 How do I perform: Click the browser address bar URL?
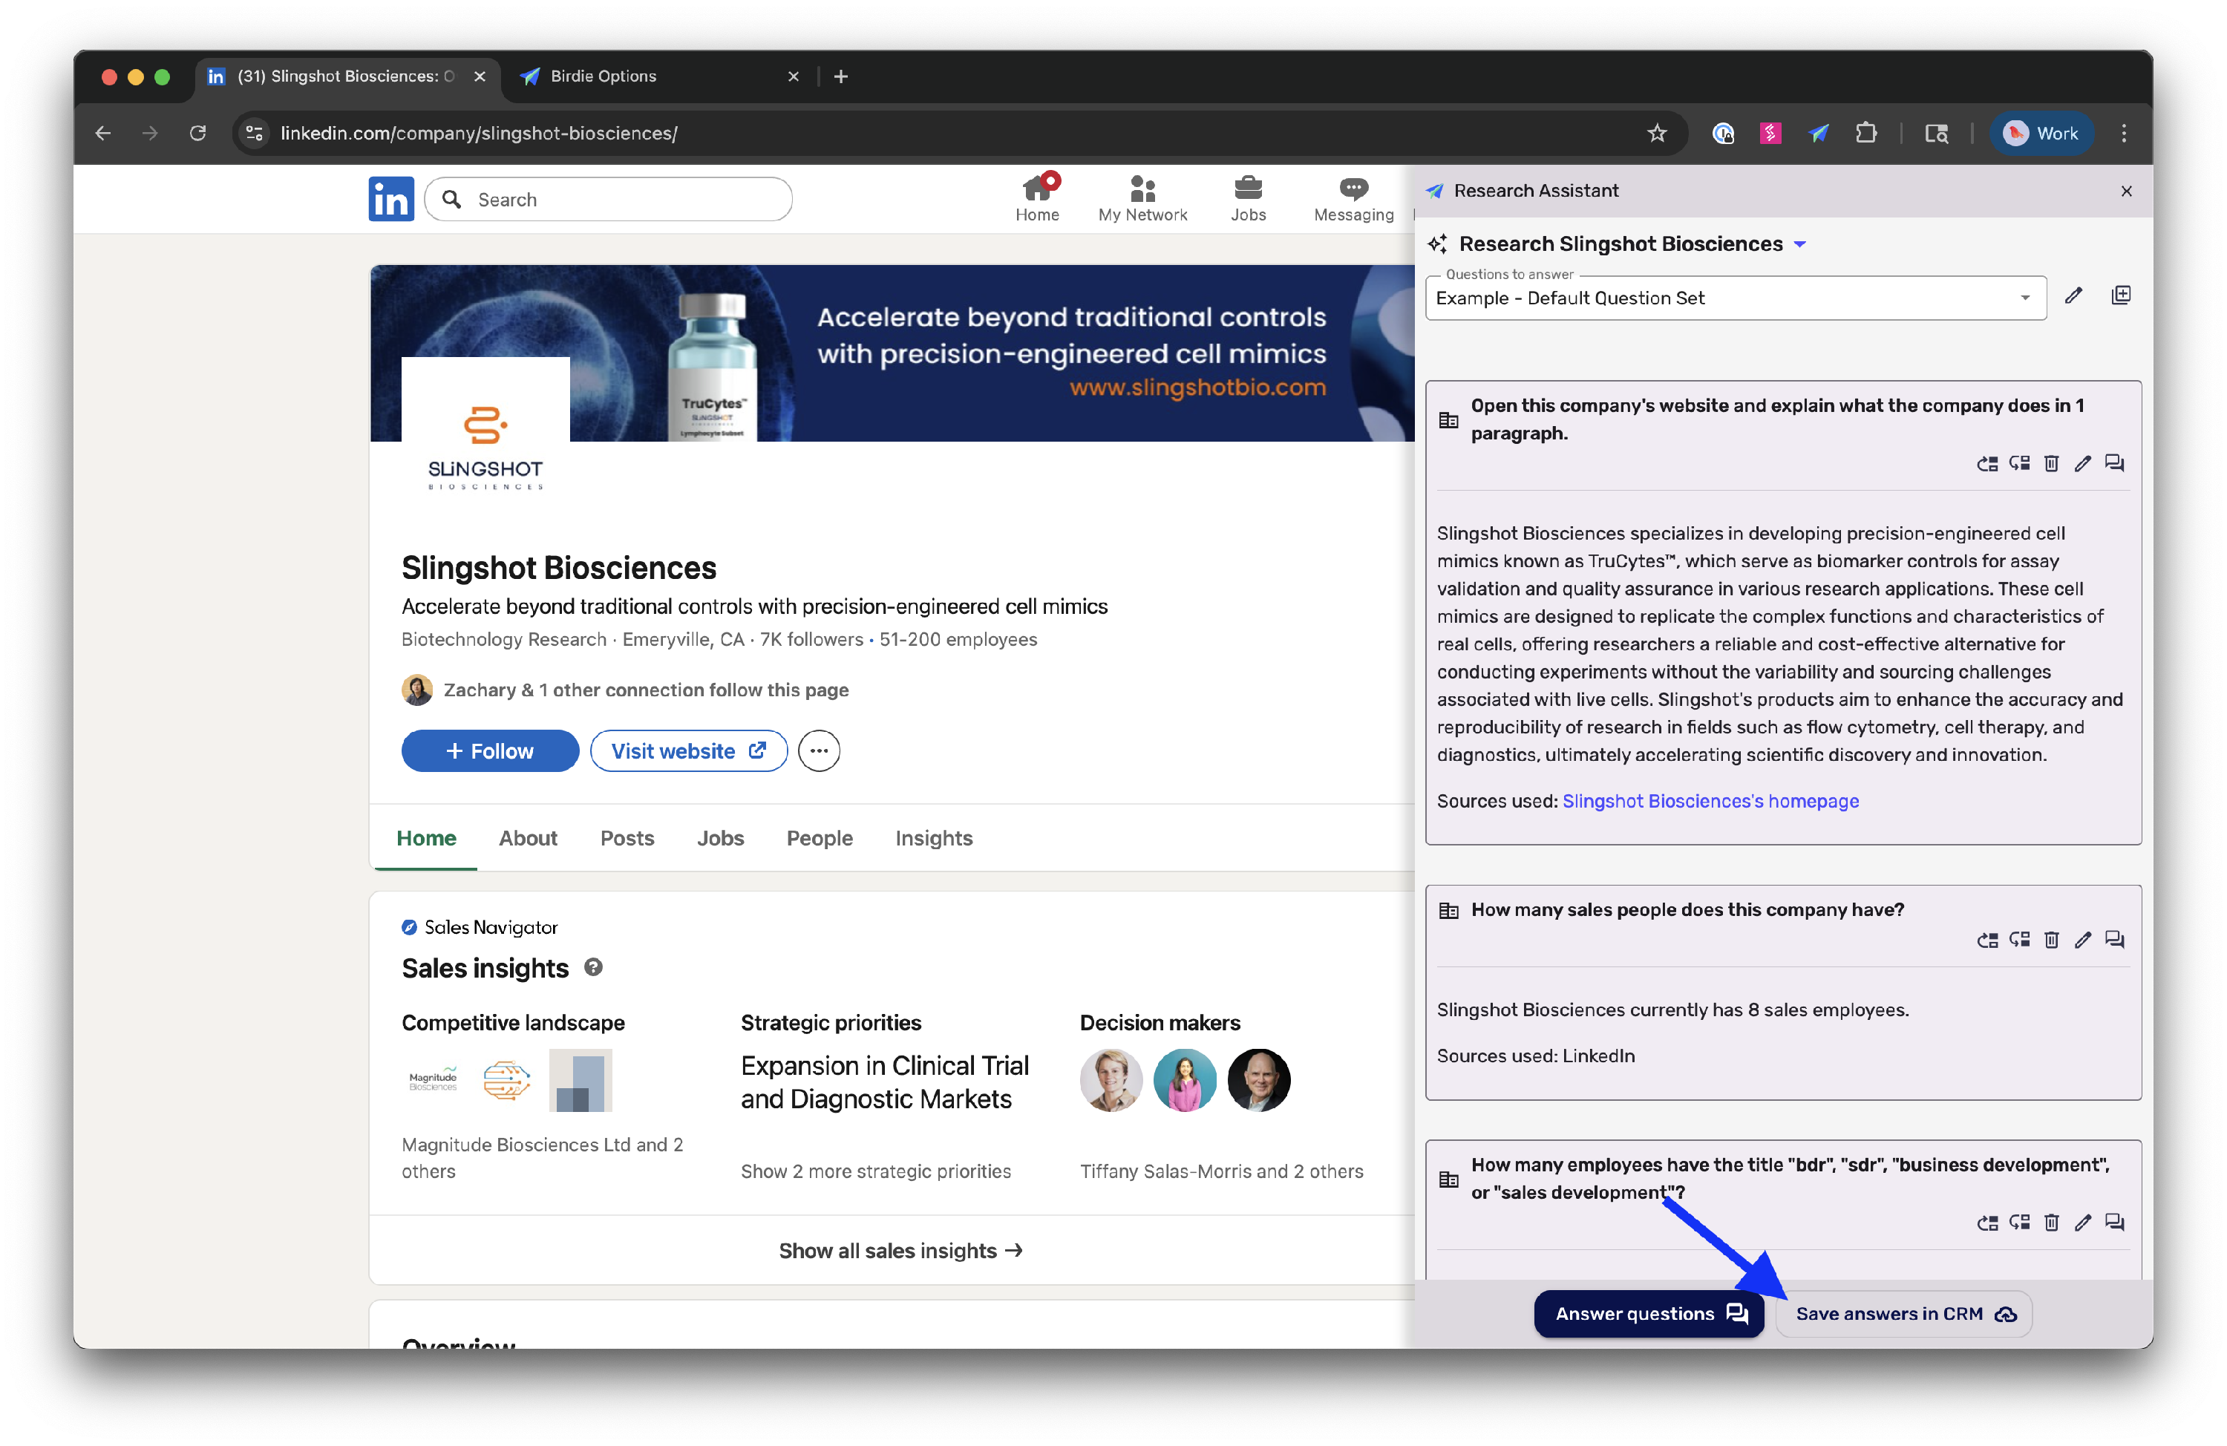(478, 134)
